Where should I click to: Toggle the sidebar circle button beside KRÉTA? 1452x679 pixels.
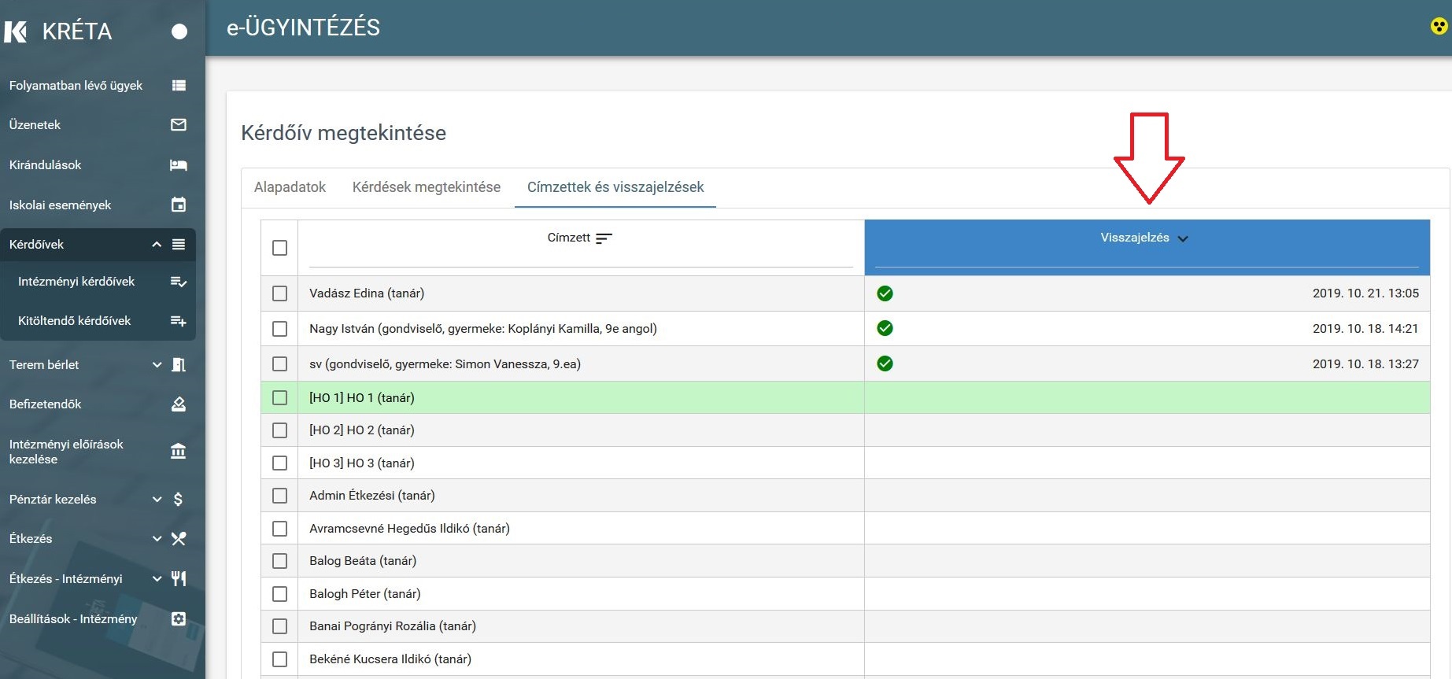click(x=179, y=31)
